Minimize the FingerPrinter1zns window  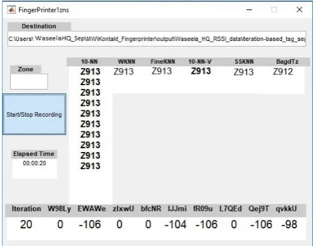click(250, 9)
